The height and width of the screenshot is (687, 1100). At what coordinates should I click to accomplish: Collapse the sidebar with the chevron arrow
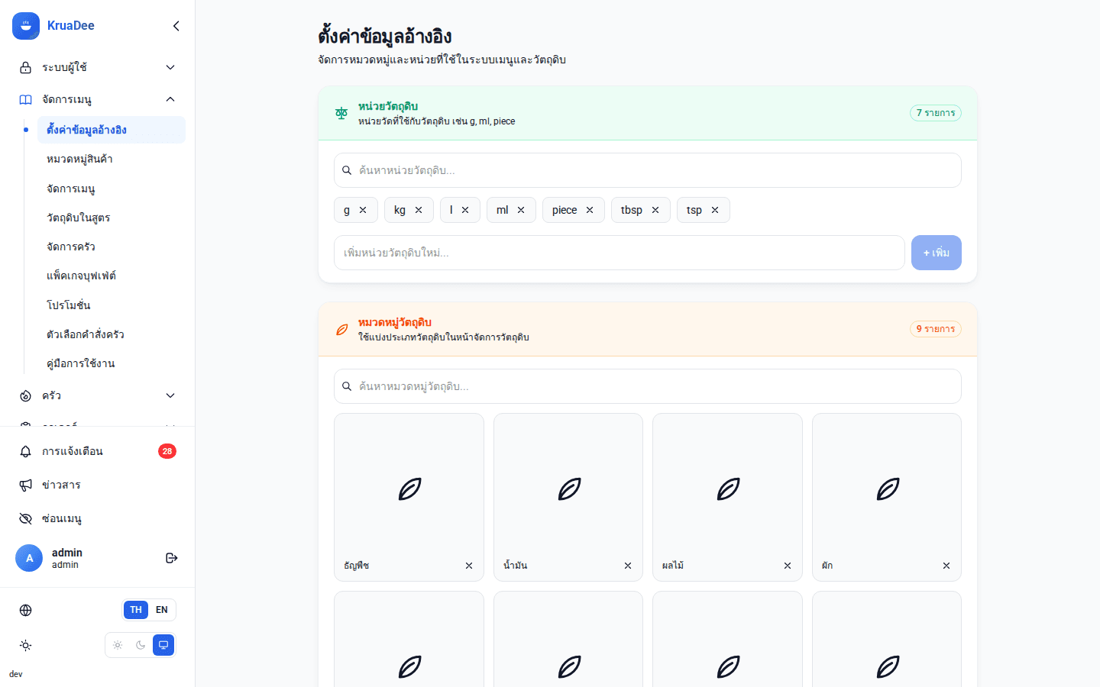[176, 26]
